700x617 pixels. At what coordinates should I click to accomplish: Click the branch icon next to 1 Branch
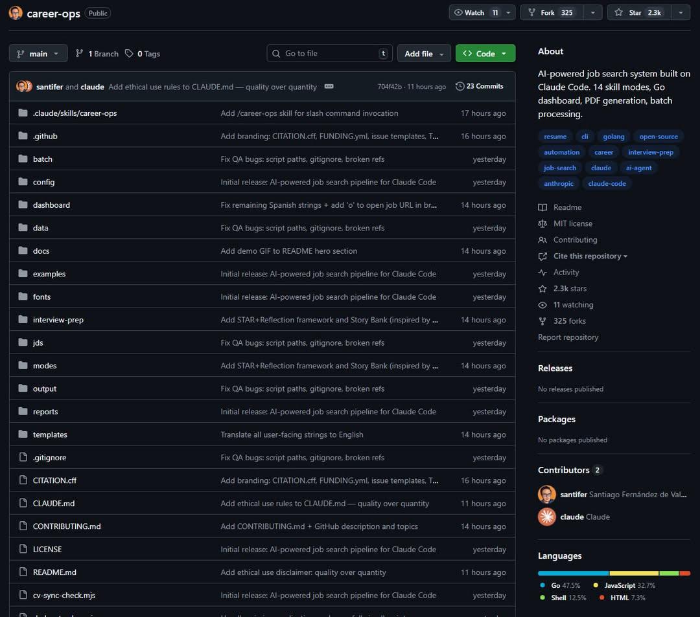[x=80, y=54]
